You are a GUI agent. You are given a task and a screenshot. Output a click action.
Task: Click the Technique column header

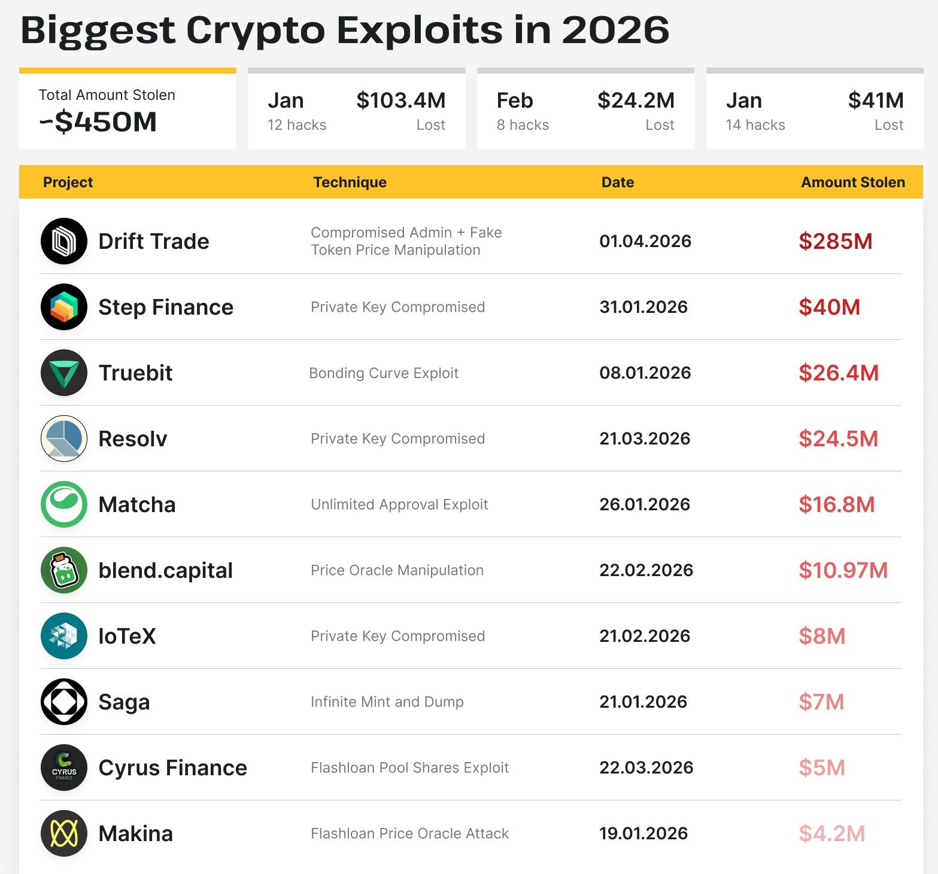click(350, 182)
